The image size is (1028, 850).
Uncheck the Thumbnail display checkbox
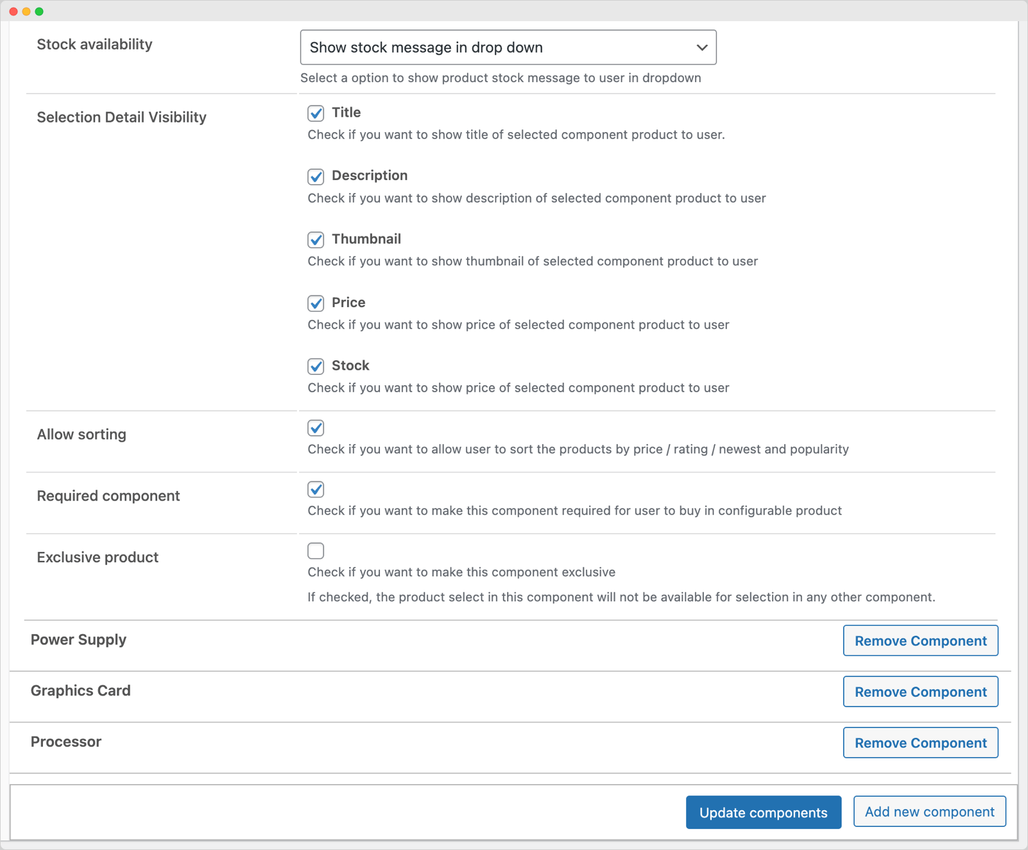(x=315, y=240)
